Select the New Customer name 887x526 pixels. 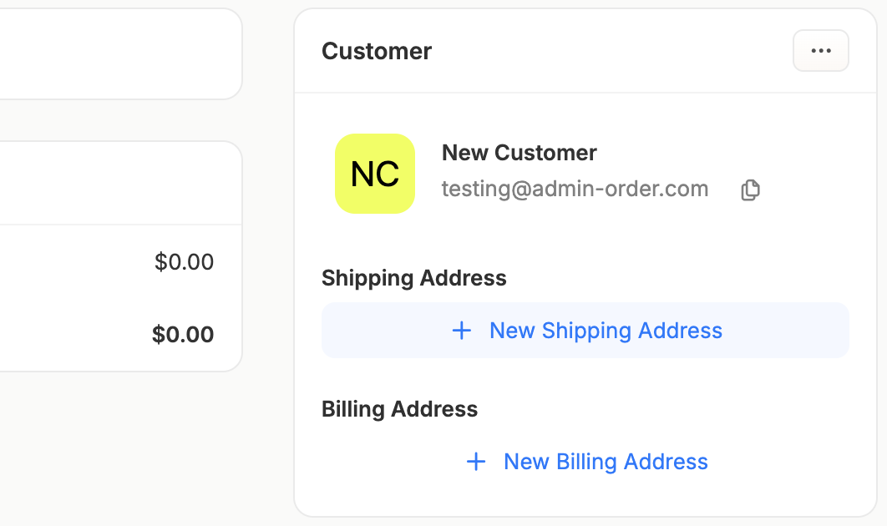point(519,153)
